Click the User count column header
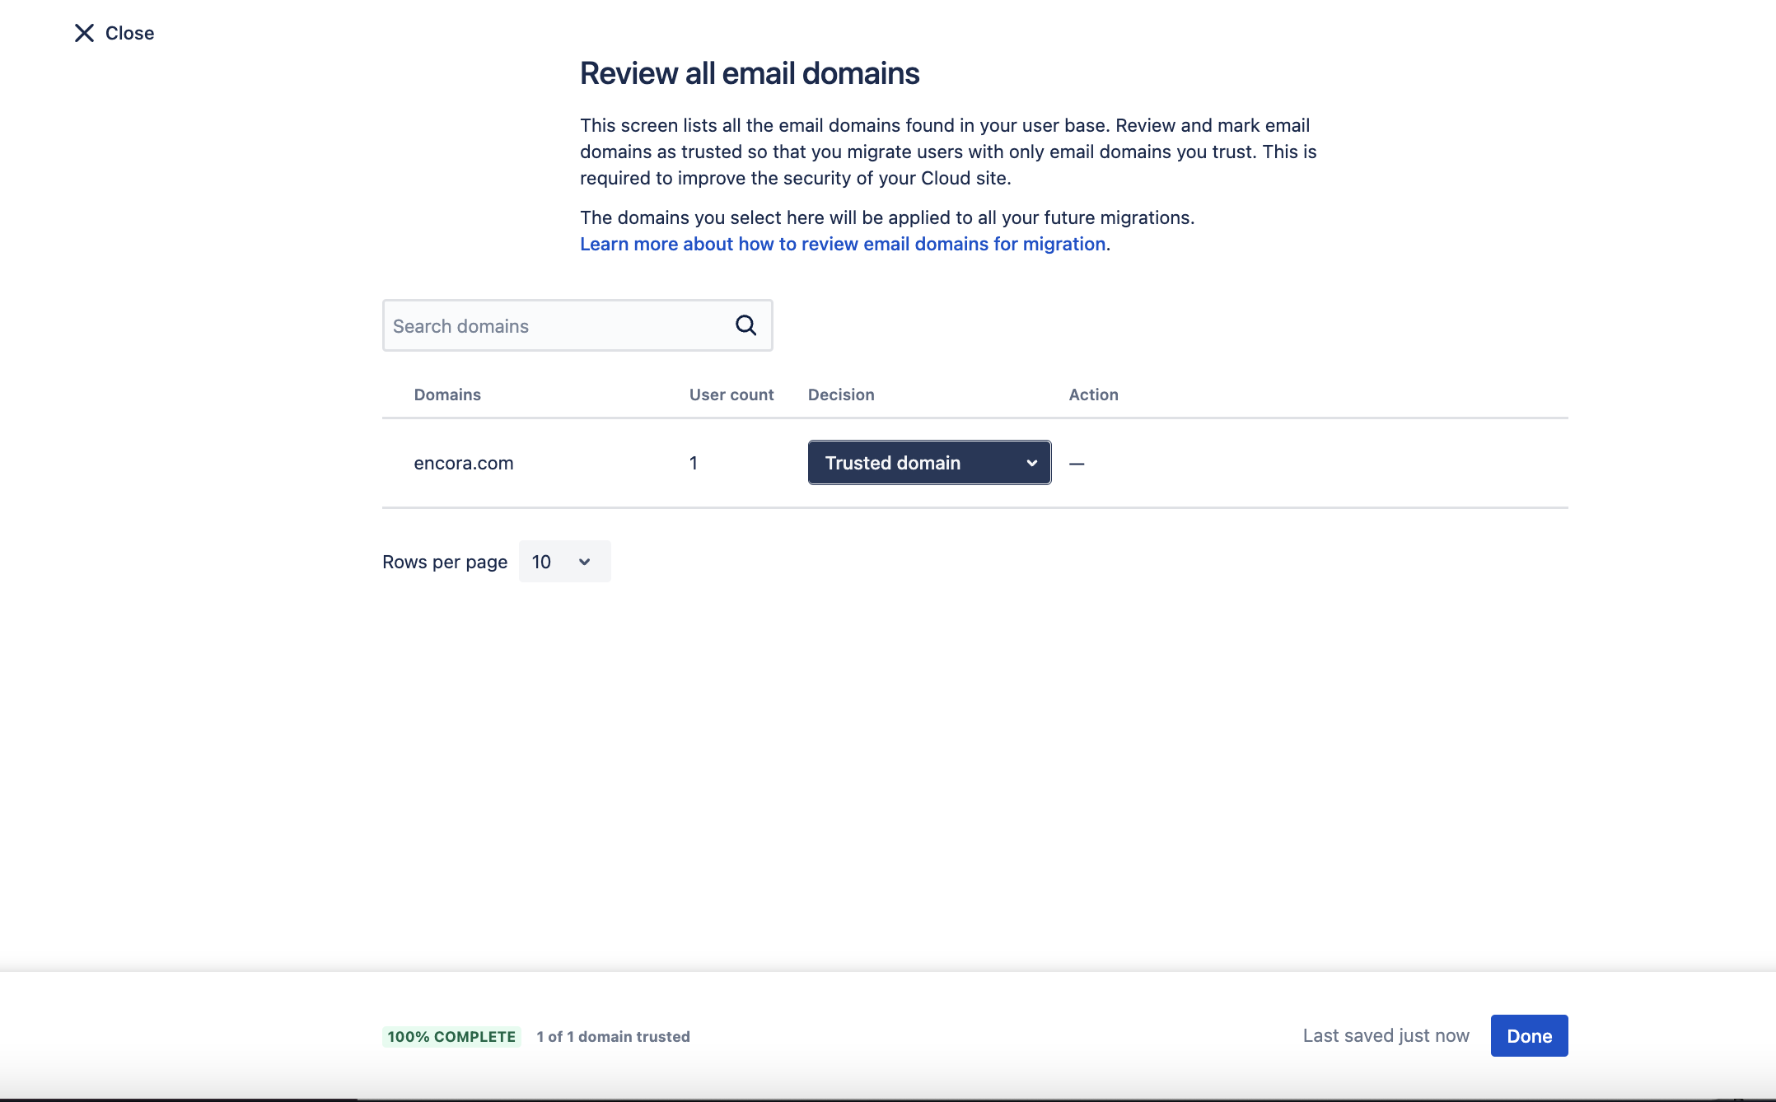Viewport: 1776px width, 1102px height. pos(731,395)
